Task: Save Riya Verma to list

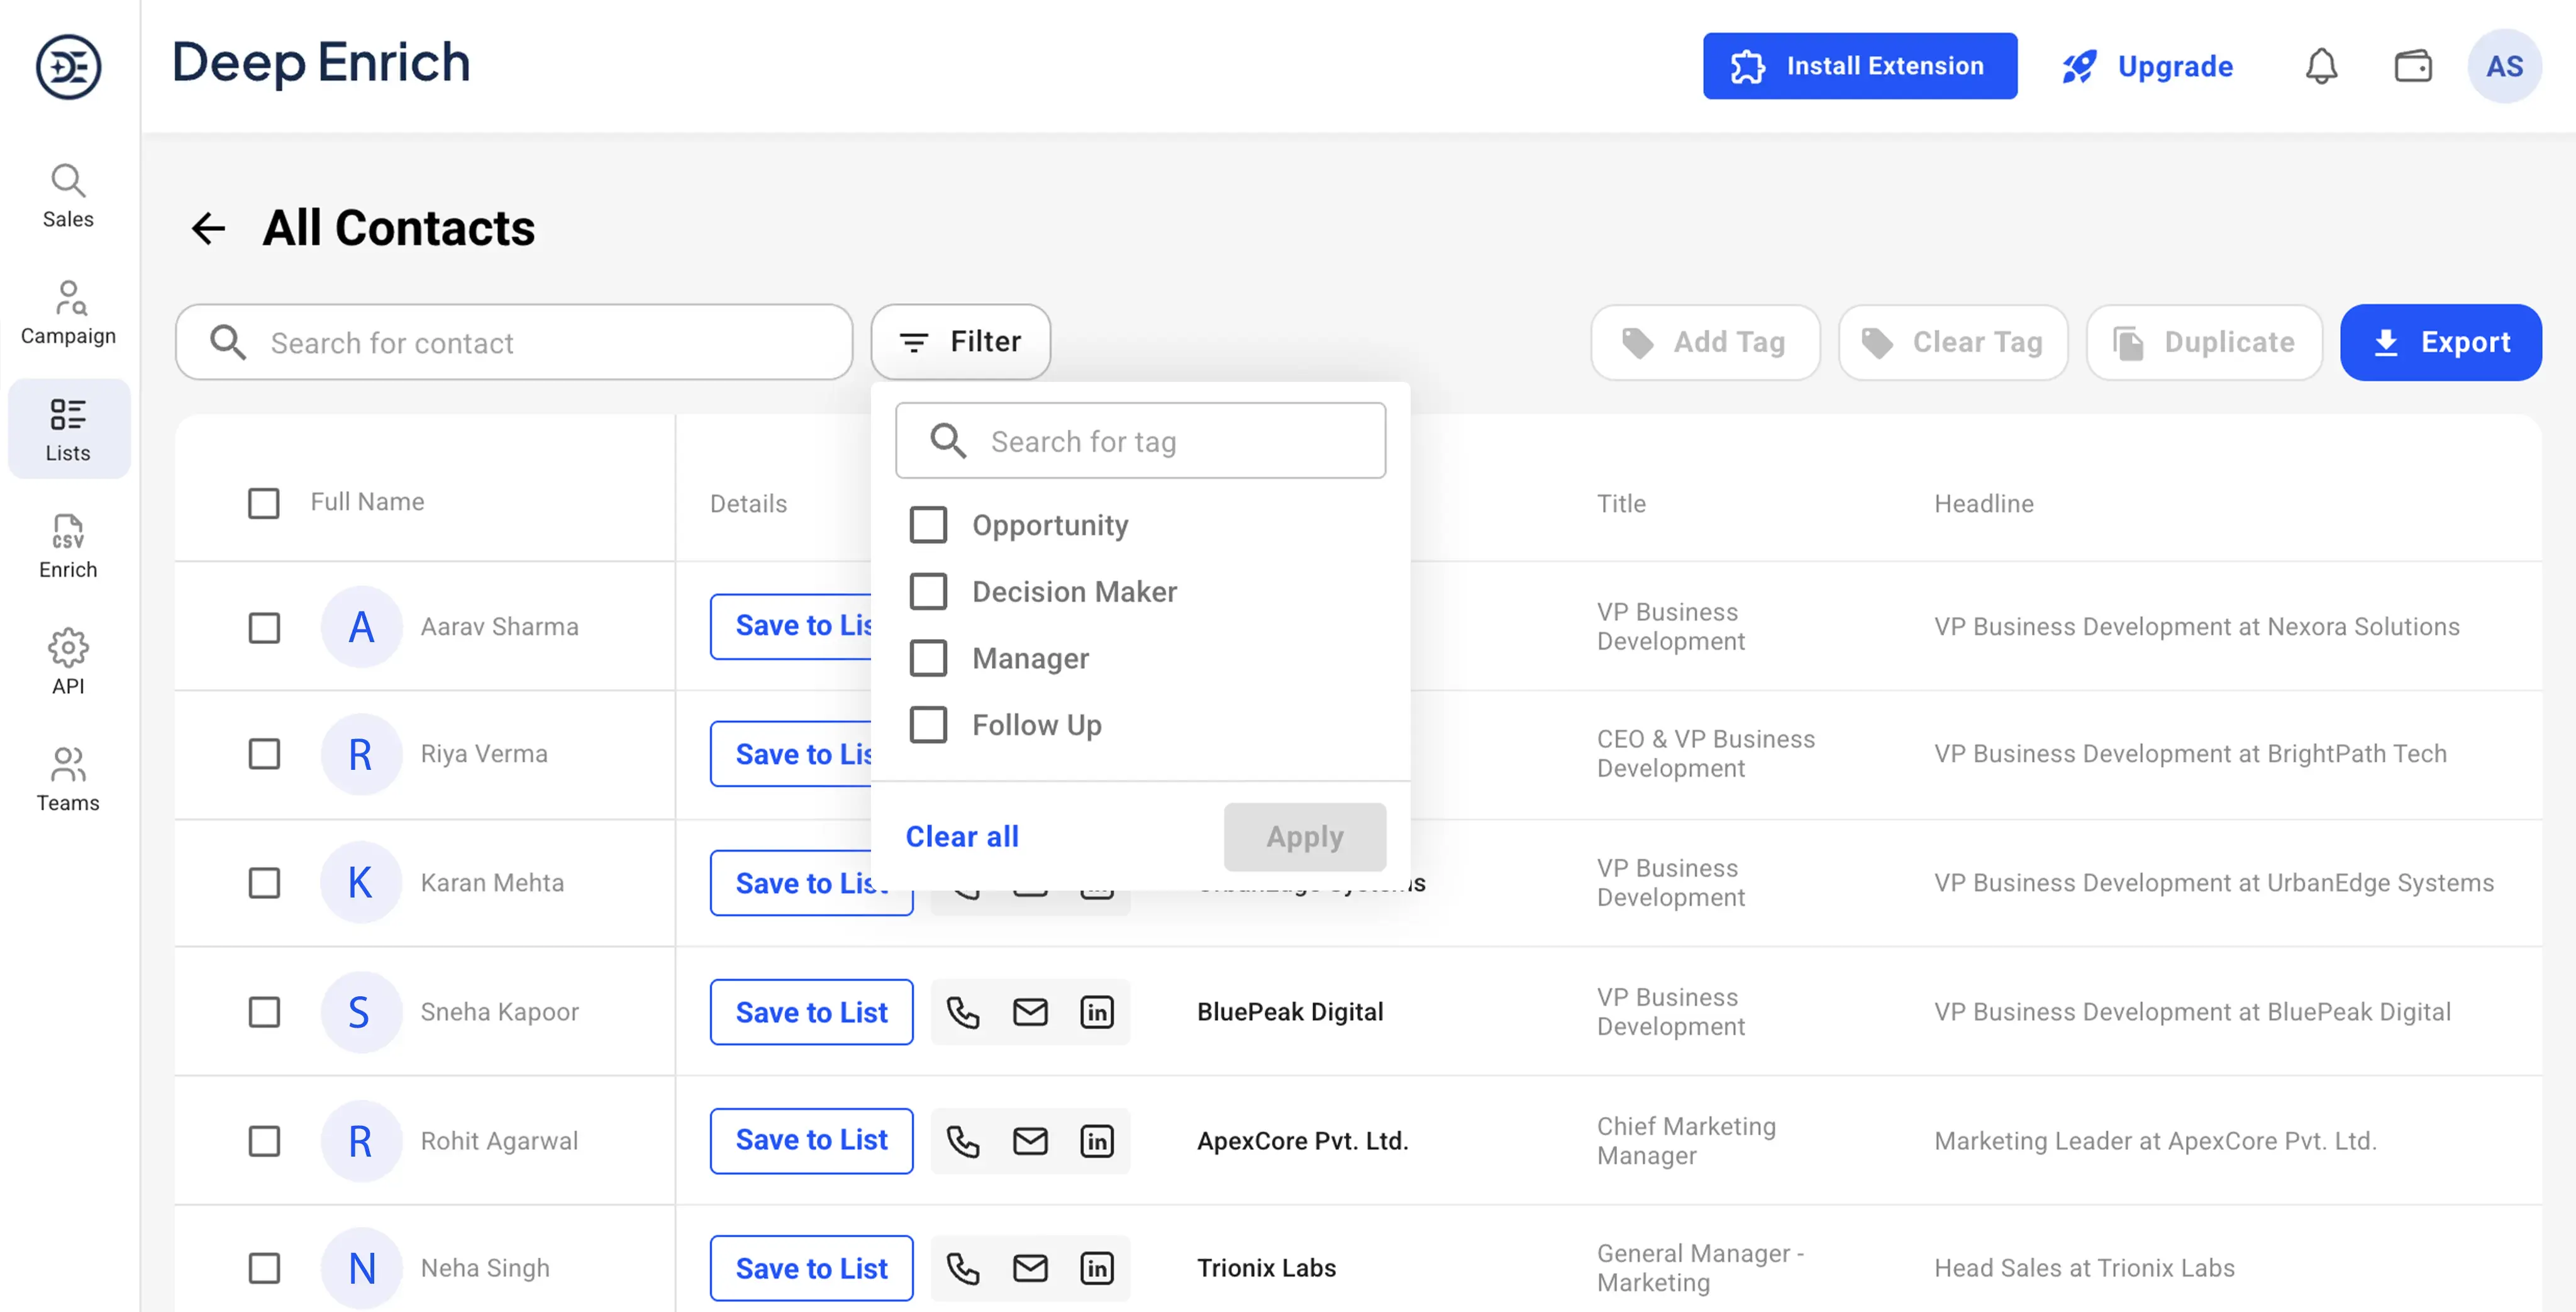Action: (x=791, y=754)
